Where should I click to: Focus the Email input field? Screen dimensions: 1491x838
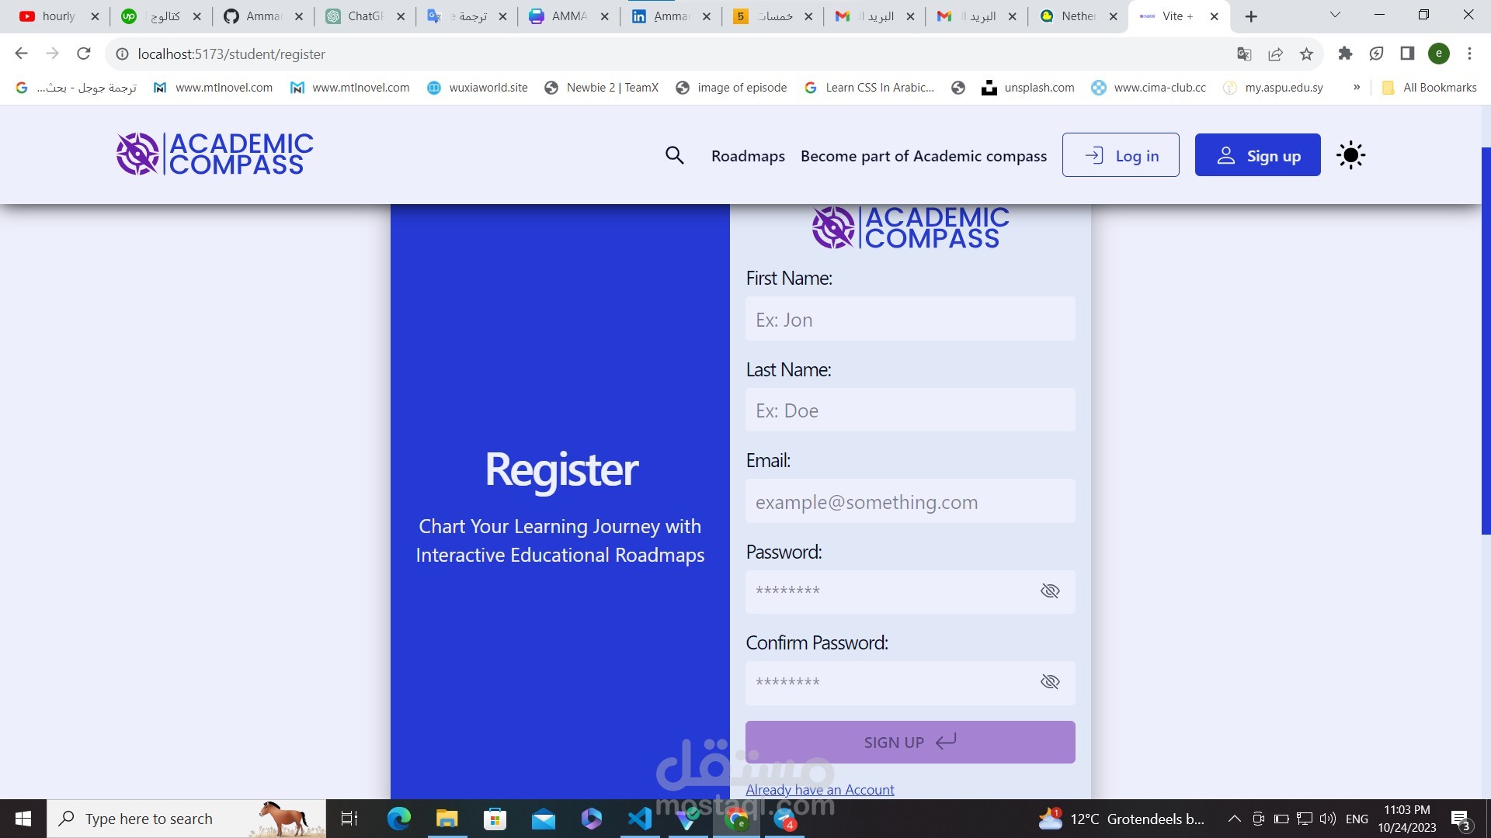(909, 502)
